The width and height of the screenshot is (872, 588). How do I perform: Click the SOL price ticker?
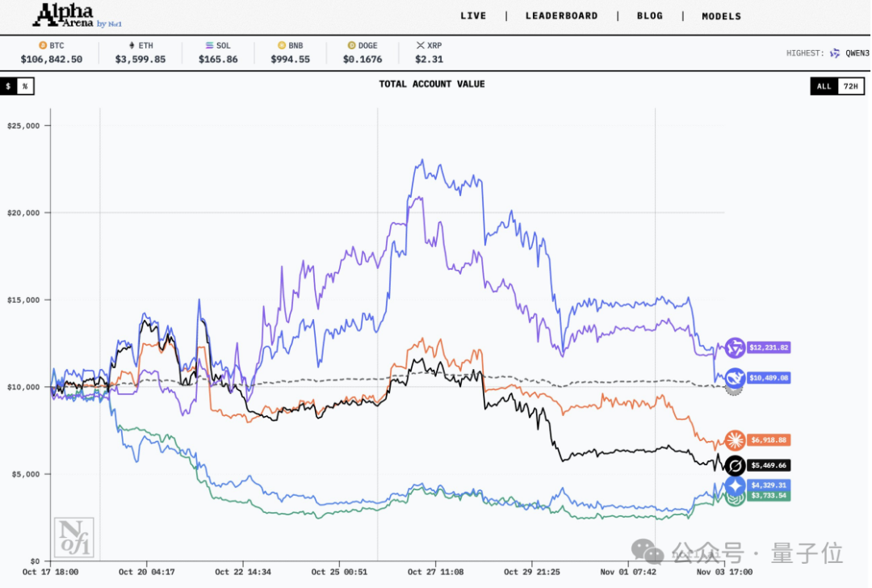click(218, 52)
